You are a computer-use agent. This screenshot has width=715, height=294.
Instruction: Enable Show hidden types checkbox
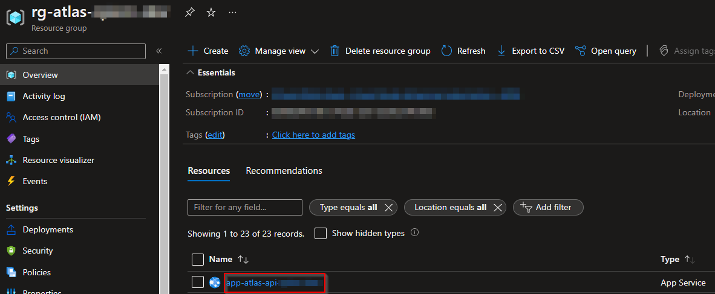[321, 234]
